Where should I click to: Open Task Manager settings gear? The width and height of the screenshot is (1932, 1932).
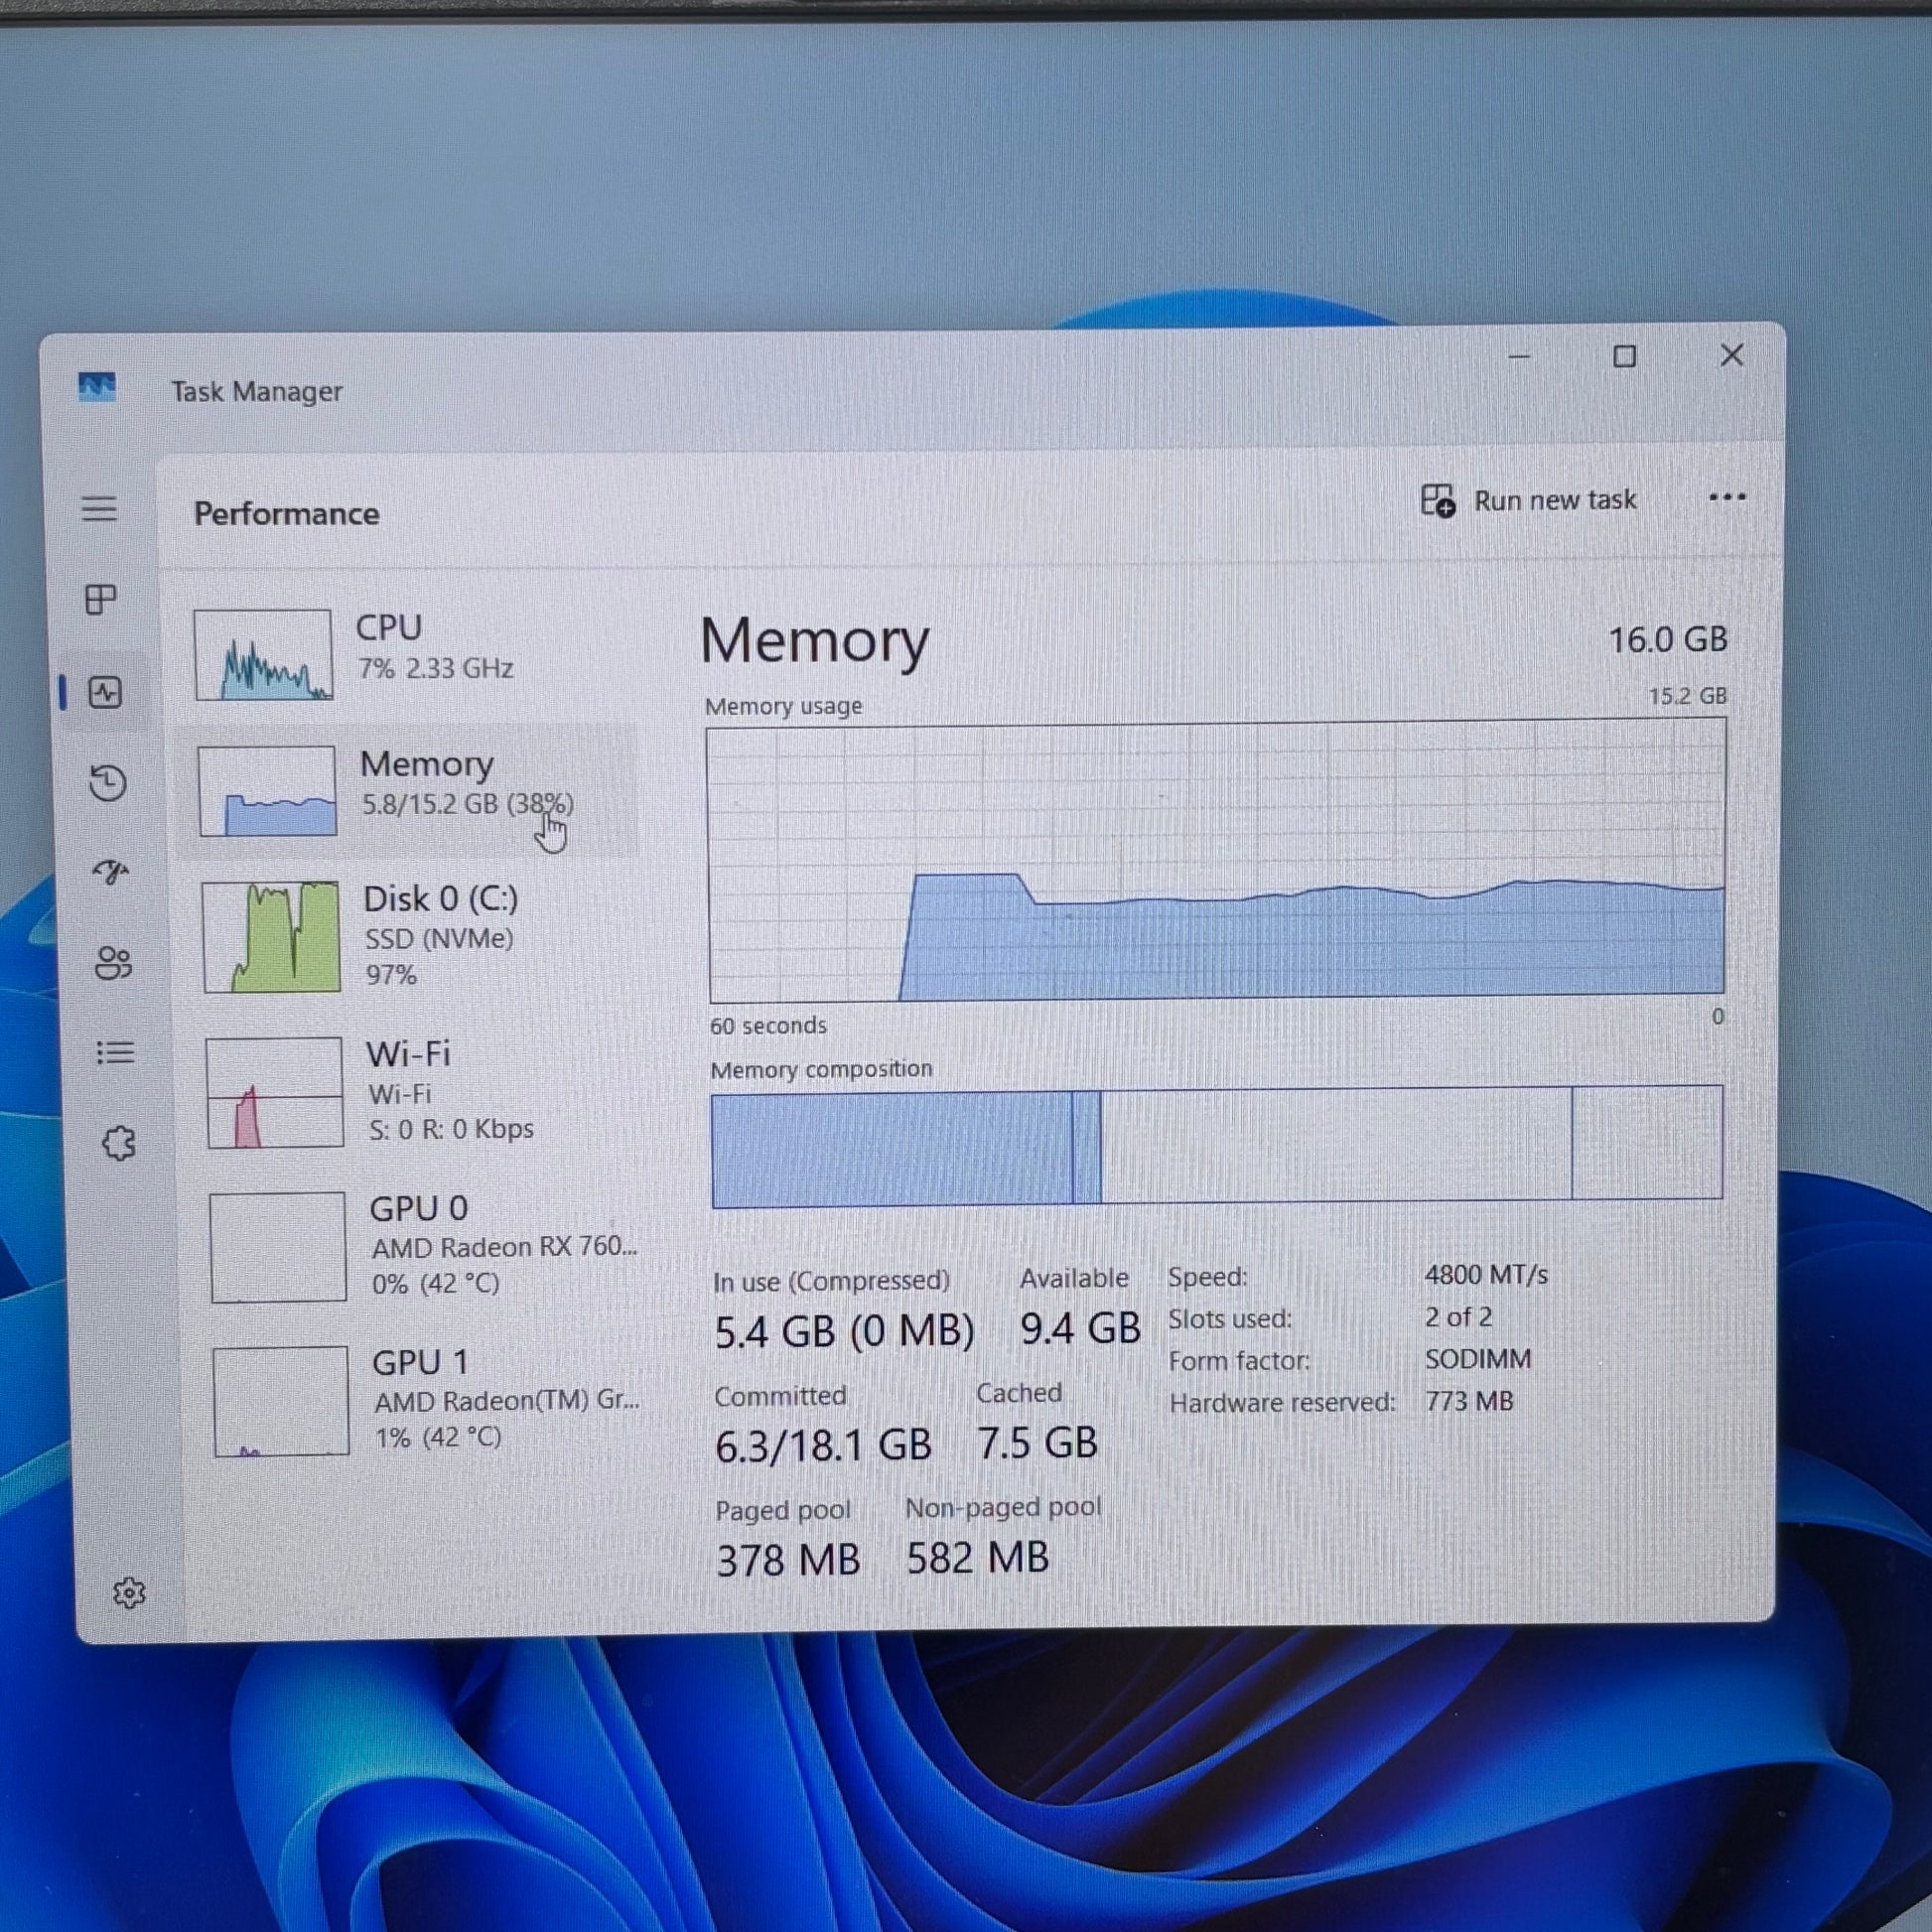click(x=128, y=1593)
